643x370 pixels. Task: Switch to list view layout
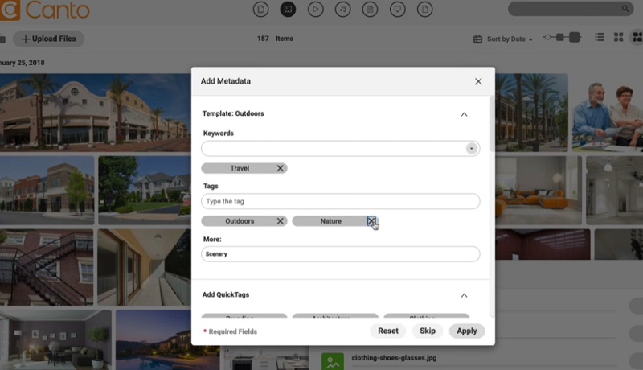click(x=599, y=38)
